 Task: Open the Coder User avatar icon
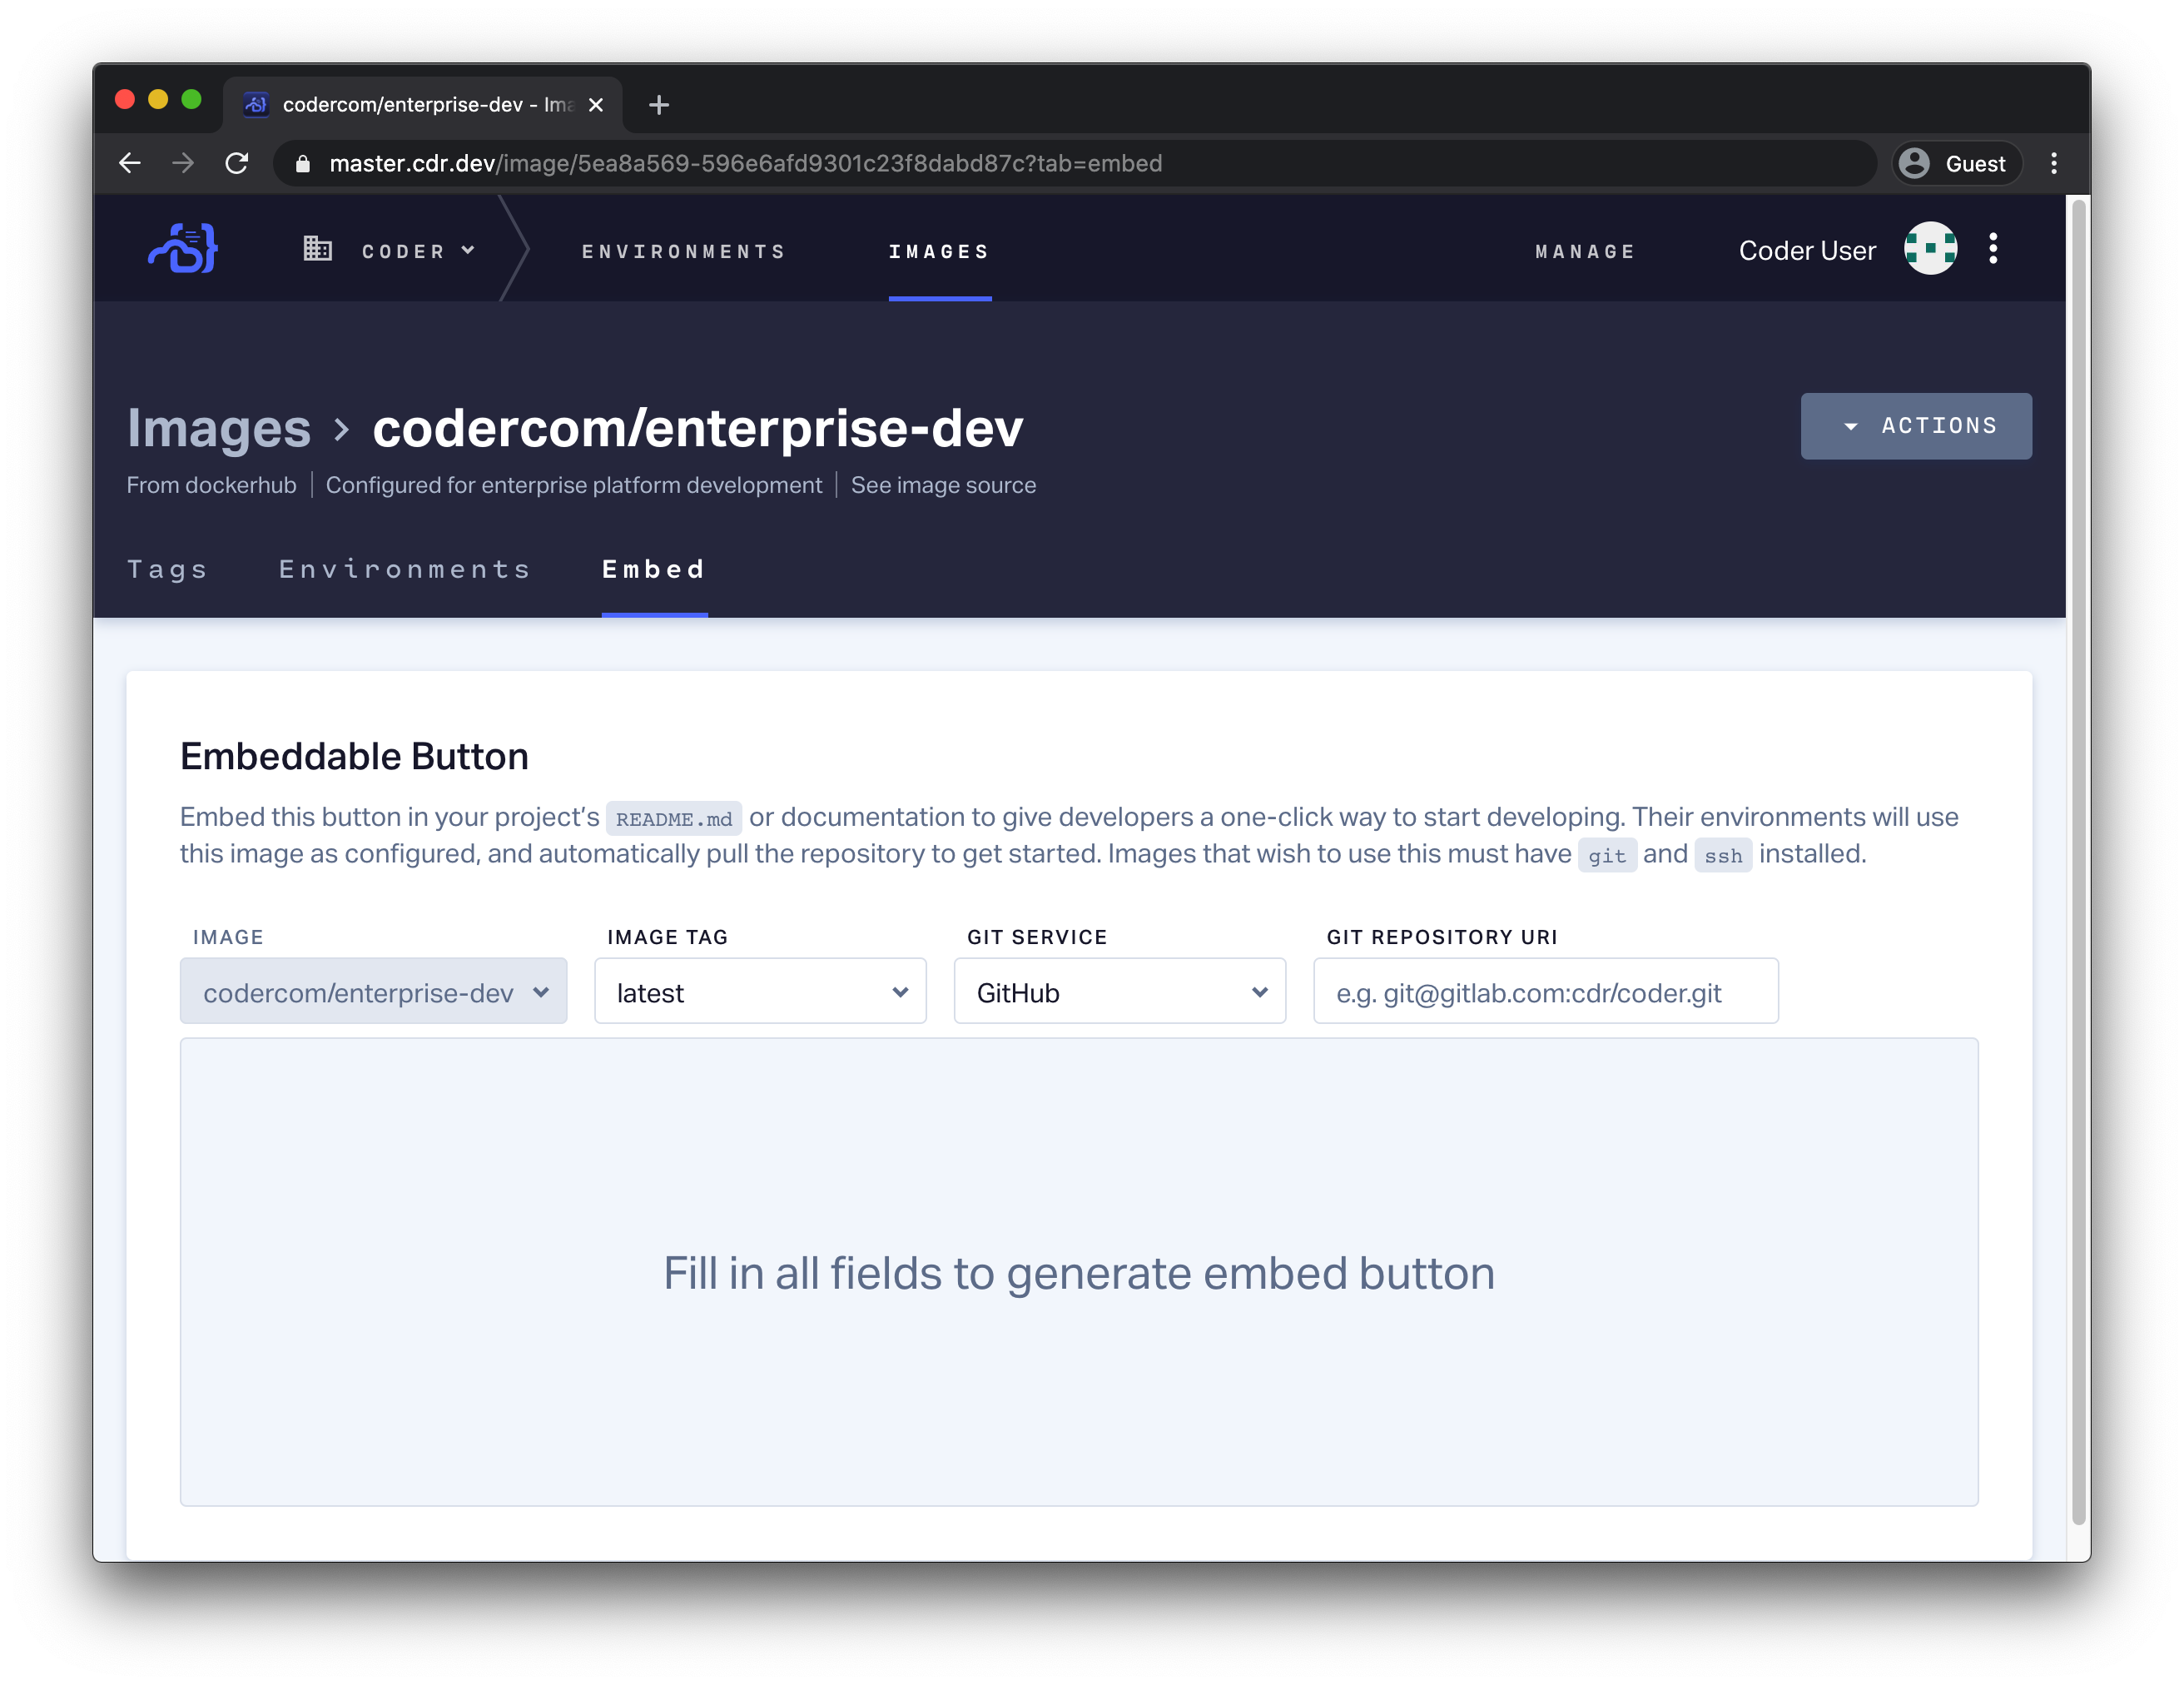[x=1929, y=249]
